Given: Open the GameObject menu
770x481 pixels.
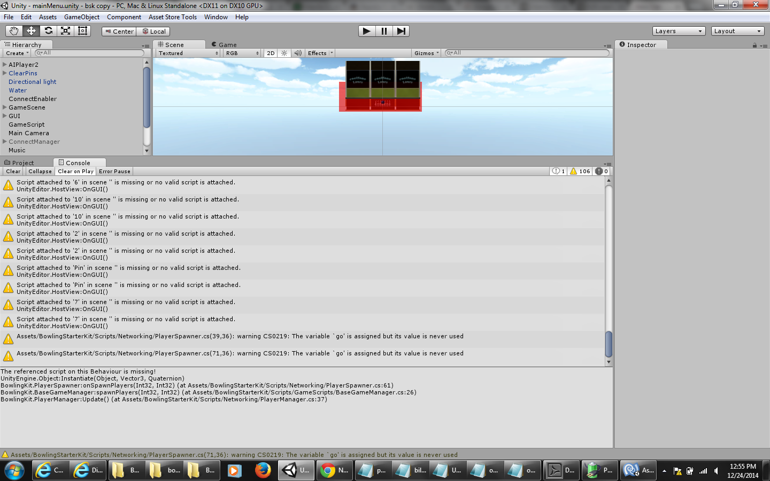Looking at the screenshot, I should (x=81, y=17).
